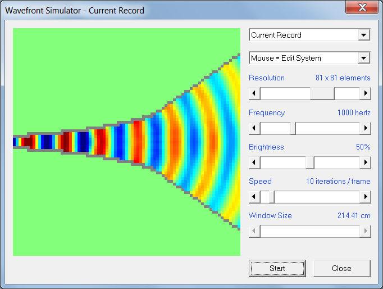Click the Speed slider thumb
The height and width of the screenshot is (289, 383).
pos(272,197)
